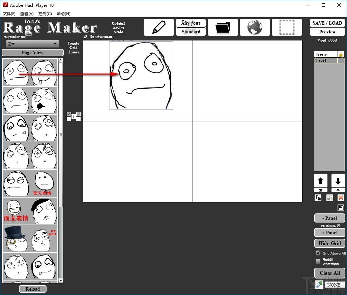Click the Toggle Grid Lines link
The width and height of the screenshot is (347, 295).
coord(74,48)
